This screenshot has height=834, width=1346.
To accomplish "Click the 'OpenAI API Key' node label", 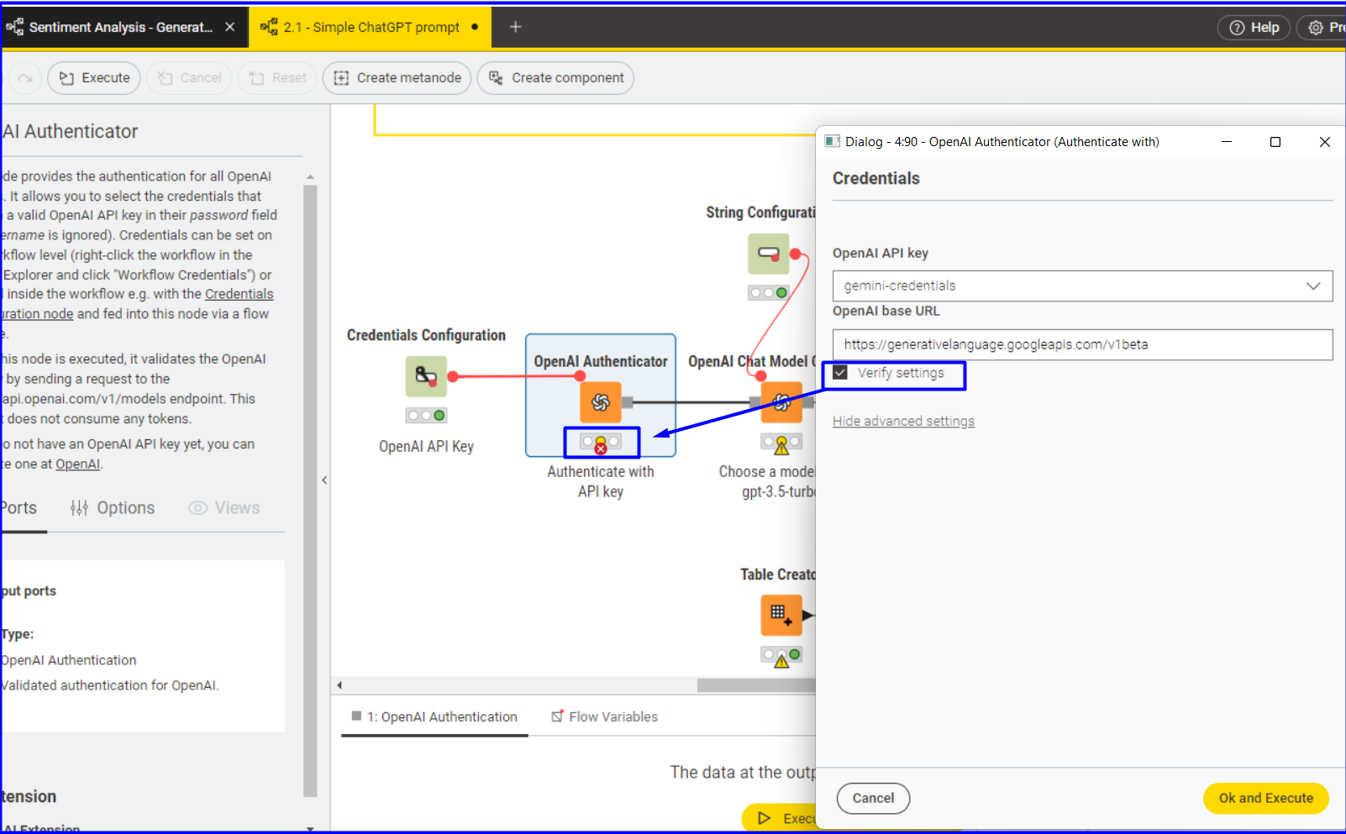I will click(426, 447).
